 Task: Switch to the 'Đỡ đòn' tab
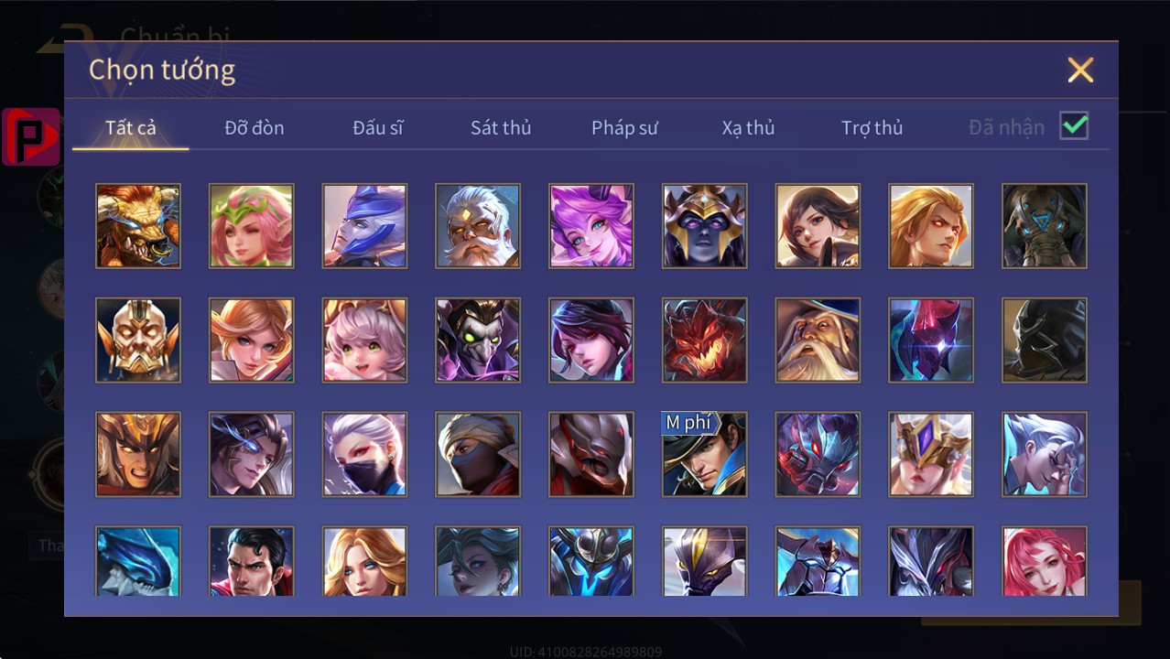pyautogui.click(x=255, y=127)
